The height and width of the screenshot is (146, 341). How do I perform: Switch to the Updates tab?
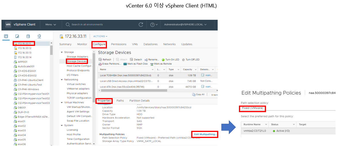click(187, 44)
